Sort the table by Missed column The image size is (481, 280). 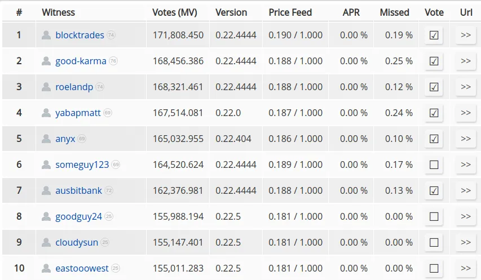point(395,12)
